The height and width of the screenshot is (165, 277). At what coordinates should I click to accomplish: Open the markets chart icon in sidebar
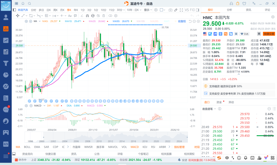6,40
